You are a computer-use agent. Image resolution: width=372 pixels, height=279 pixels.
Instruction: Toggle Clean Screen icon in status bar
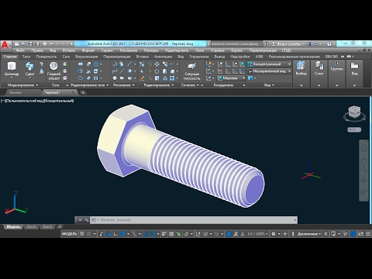pyautogui.click(x=361, y=234)
